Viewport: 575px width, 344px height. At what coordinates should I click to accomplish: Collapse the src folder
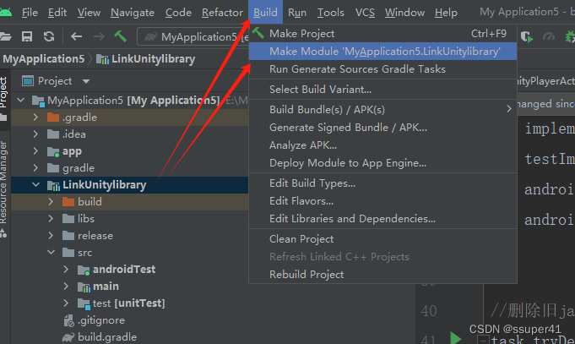point(51,252)
